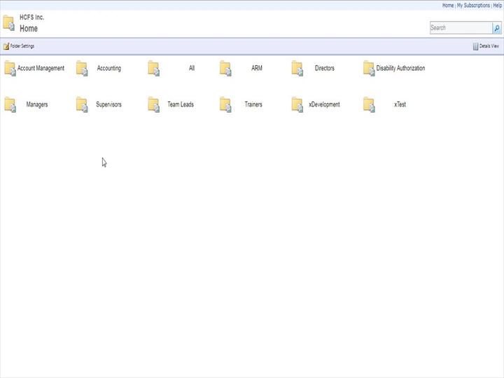The width and height of the screenshot is (504, 378).
Task: Click the Disability Authorization folder icon
Action: pos(369,69)
